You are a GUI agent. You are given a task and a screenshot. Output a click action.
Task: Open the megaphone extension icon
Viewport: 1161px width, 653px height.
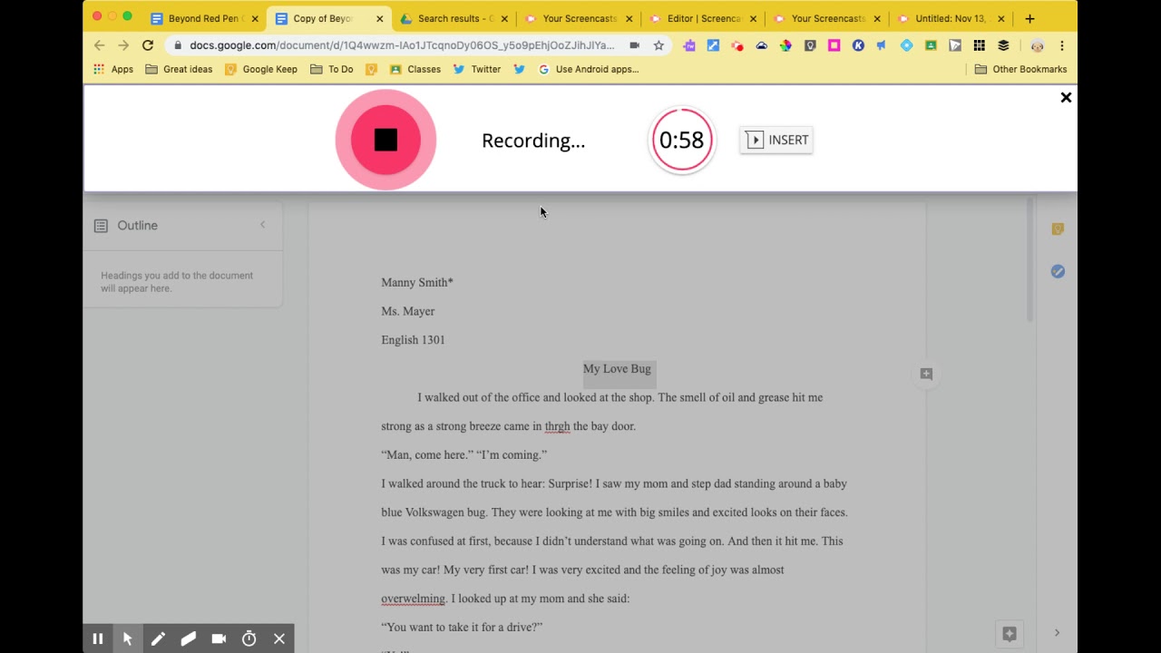pos(882,45)
